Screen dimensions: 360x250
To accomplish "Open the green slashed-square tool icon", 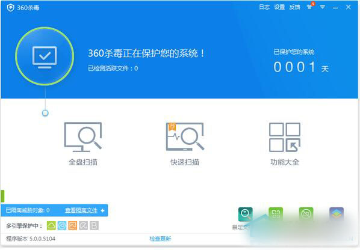I will pyautogui.click(x=306, y=214).
